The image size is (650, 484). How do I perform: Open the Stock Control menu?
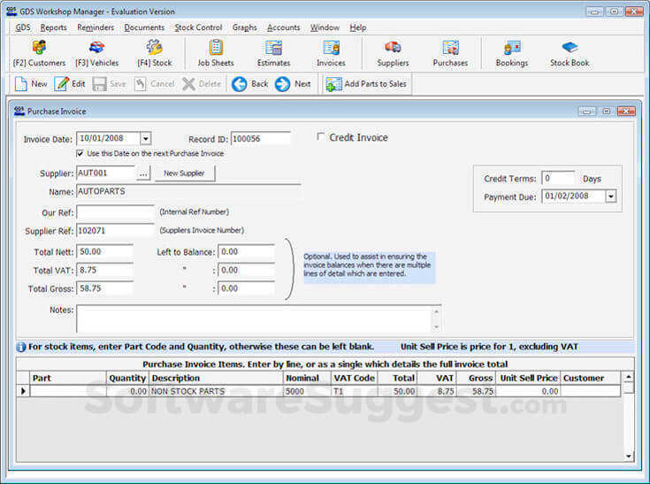click(x=198, y=27)
